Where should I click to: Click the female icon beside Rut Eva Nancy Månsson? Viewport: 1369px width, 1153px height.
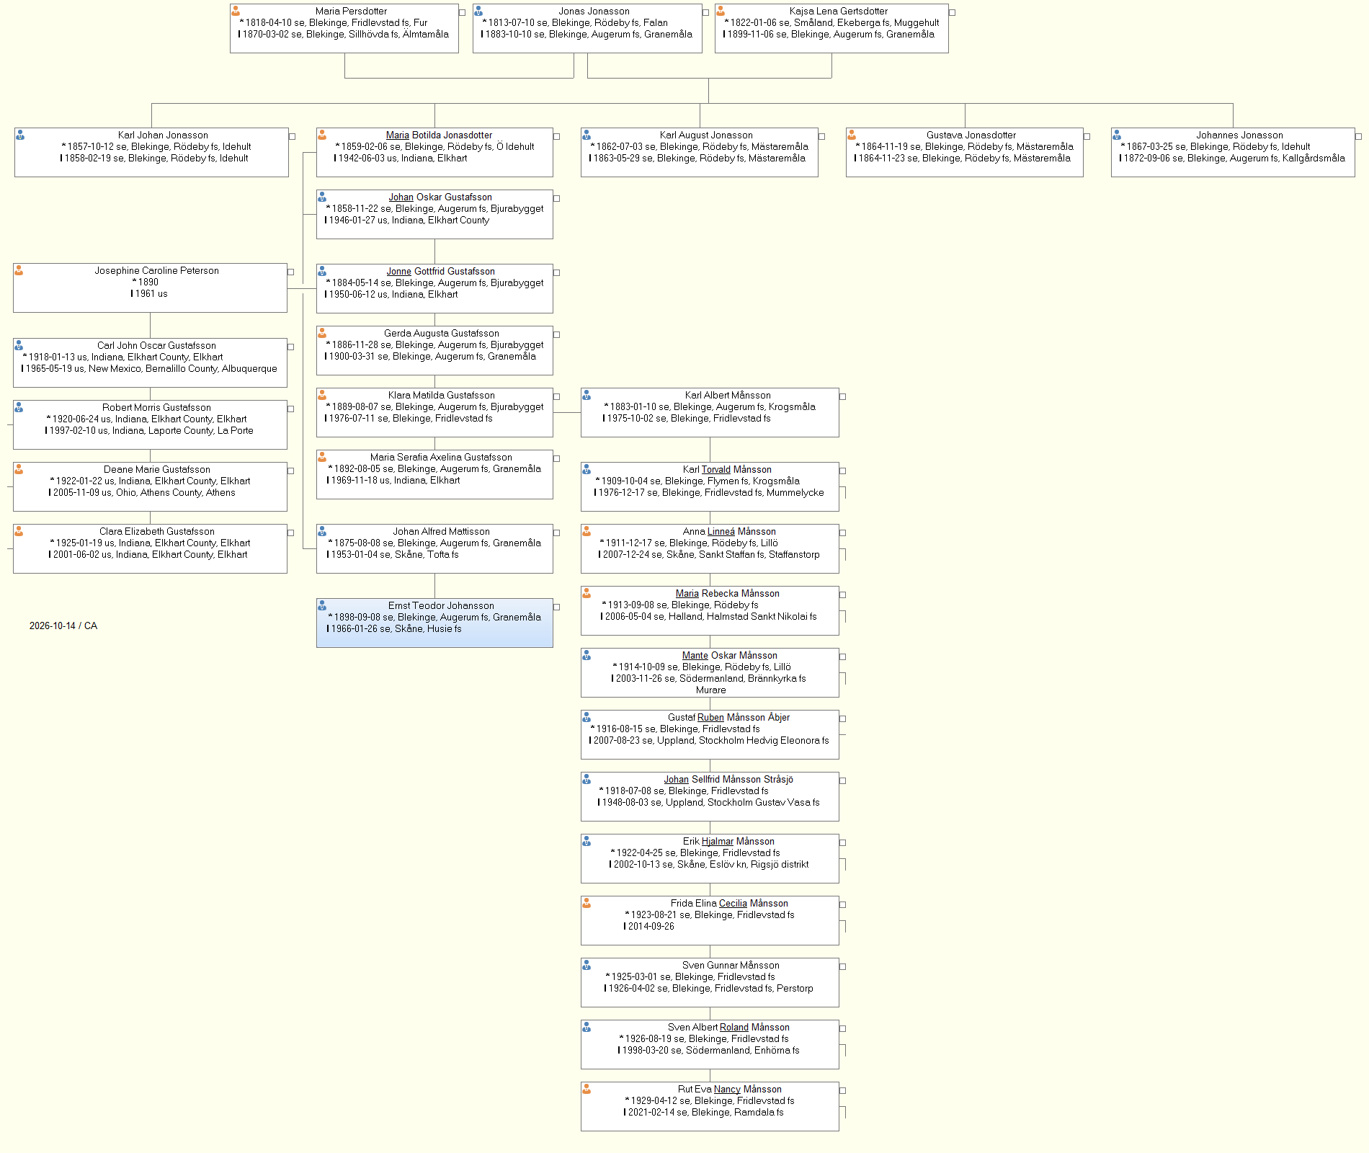pyautogui.click(x=587, y=1089)
